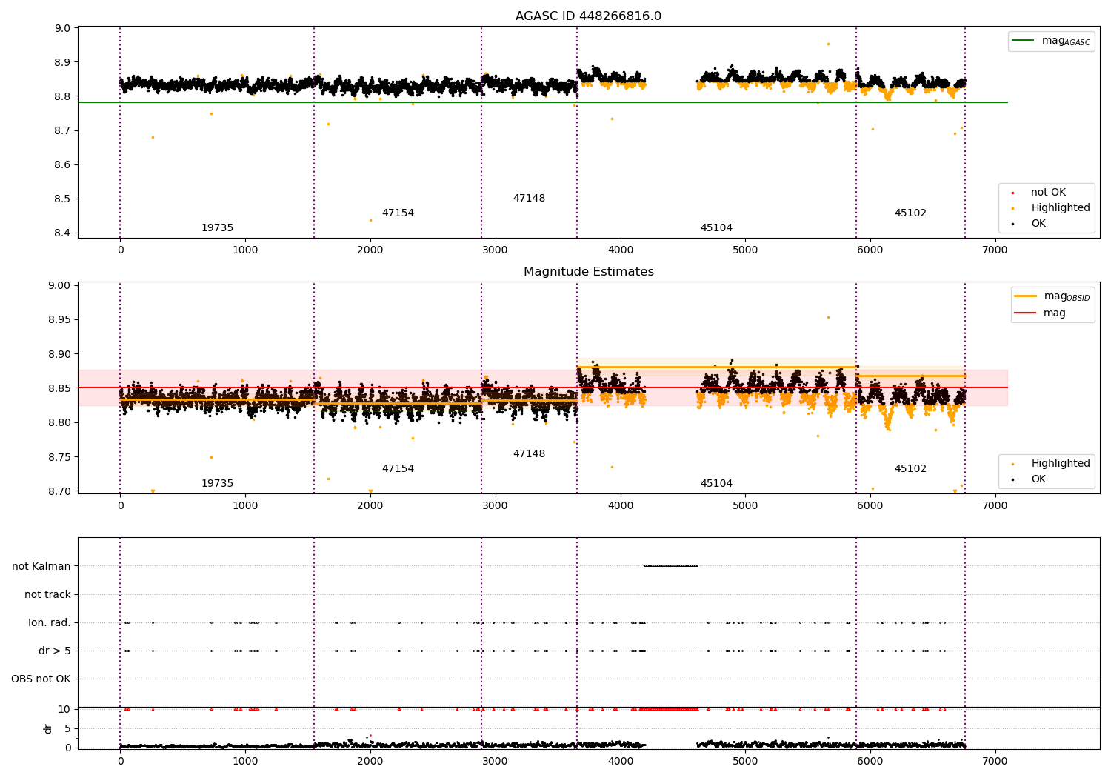Click the "OBS not OK" row label
Image resolution: width=1111 pixels, height=778 pixels.
pos(41,679)
